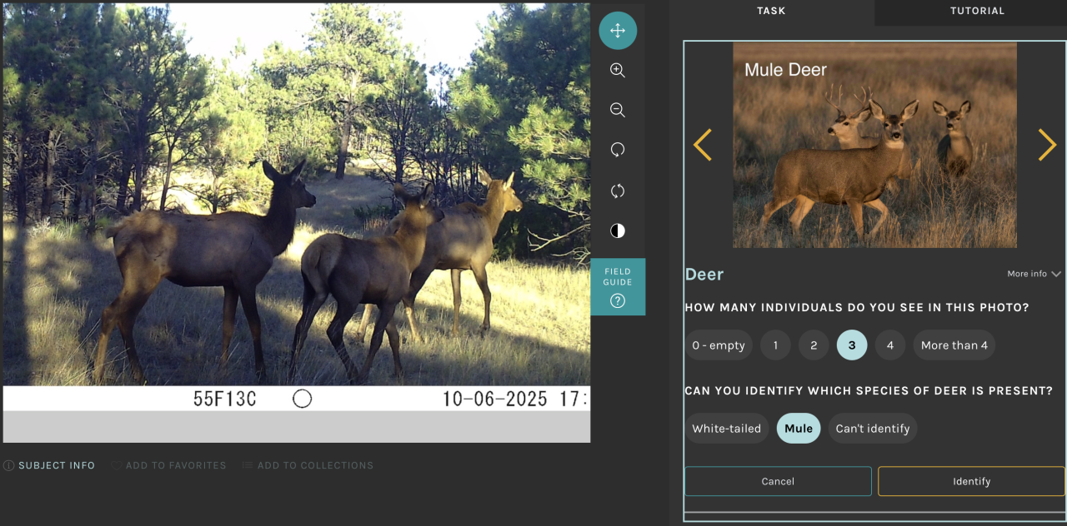This screenshot has width=1067, height=526.
Task: Show previous Mule Deer example photo
Action: coord(703,145)
